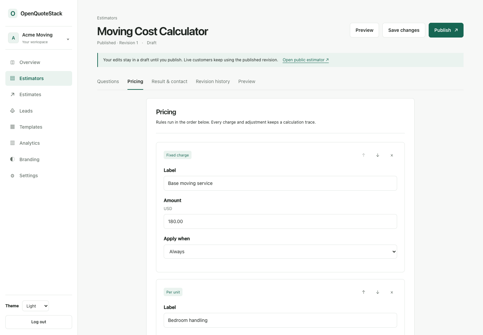This screenshot has width=483, height=335.
Task: Select the Pricing tab
Action: 135,81
